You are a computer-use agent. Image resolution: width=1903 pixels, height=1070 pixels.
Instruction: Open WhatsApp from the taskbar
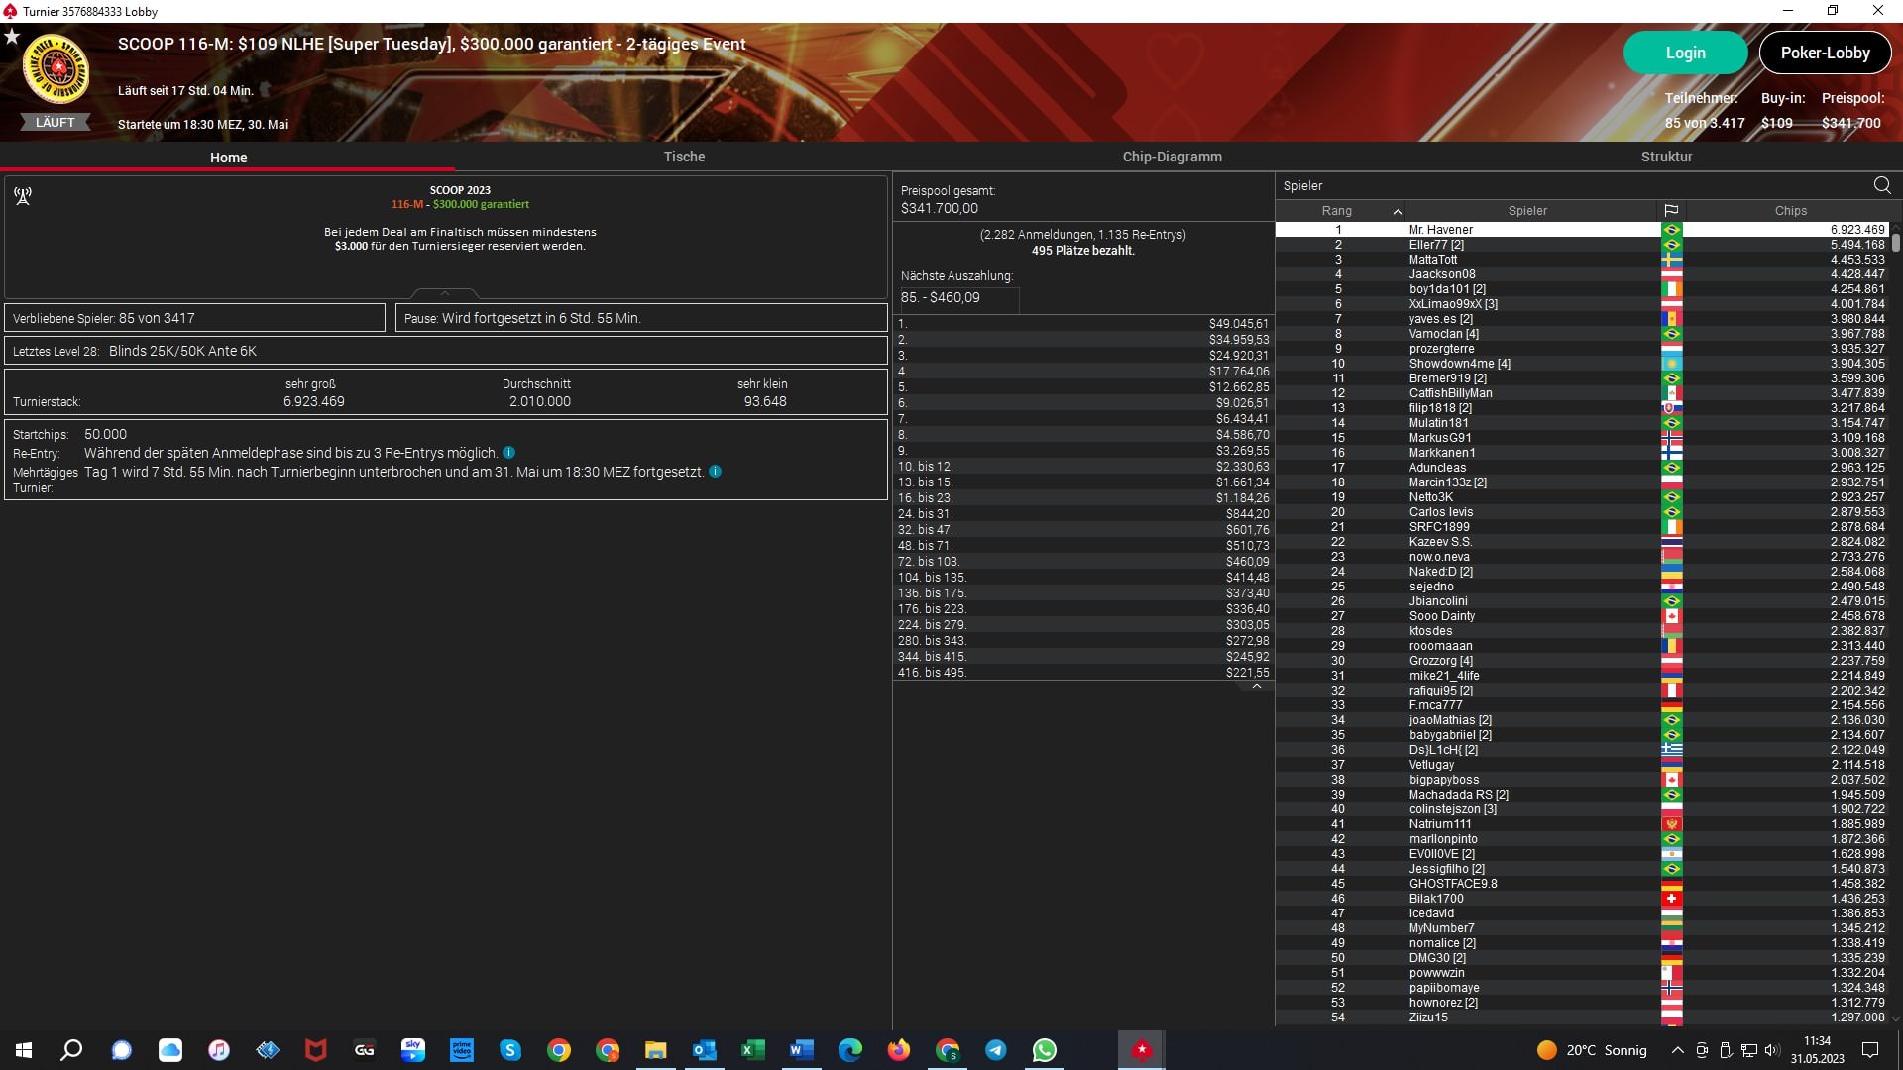click(1045, 1050)
